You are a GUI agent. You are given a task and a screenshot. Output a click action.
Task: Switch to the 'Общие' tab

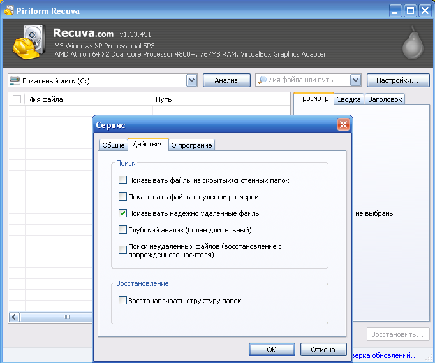[113, 145]
